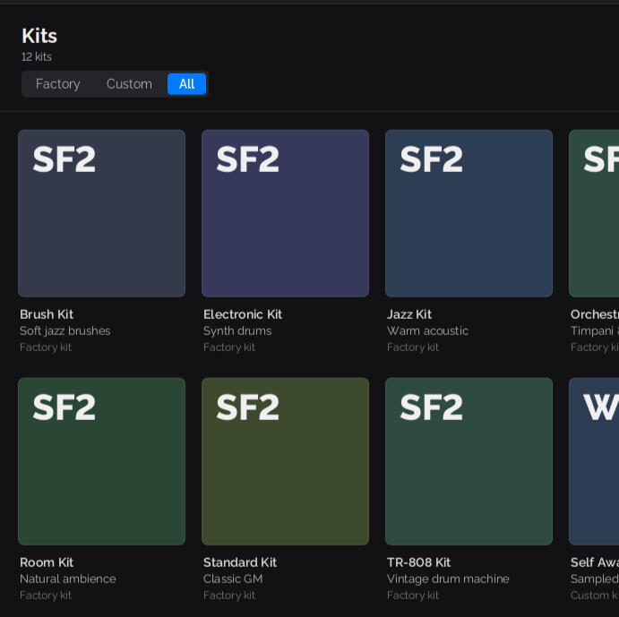The height and width of the screenshot is (617, 619).
Task: Open the Room Kit thumbnail
Action: pos(101,461)
